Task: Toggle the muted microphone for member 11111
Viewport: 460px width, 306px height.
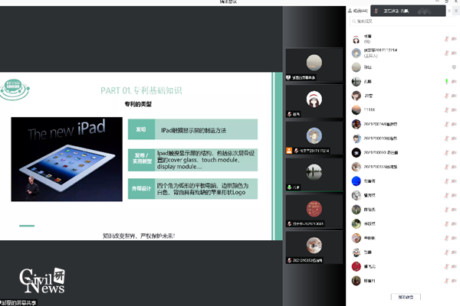Action: click(x=446, y=109)
